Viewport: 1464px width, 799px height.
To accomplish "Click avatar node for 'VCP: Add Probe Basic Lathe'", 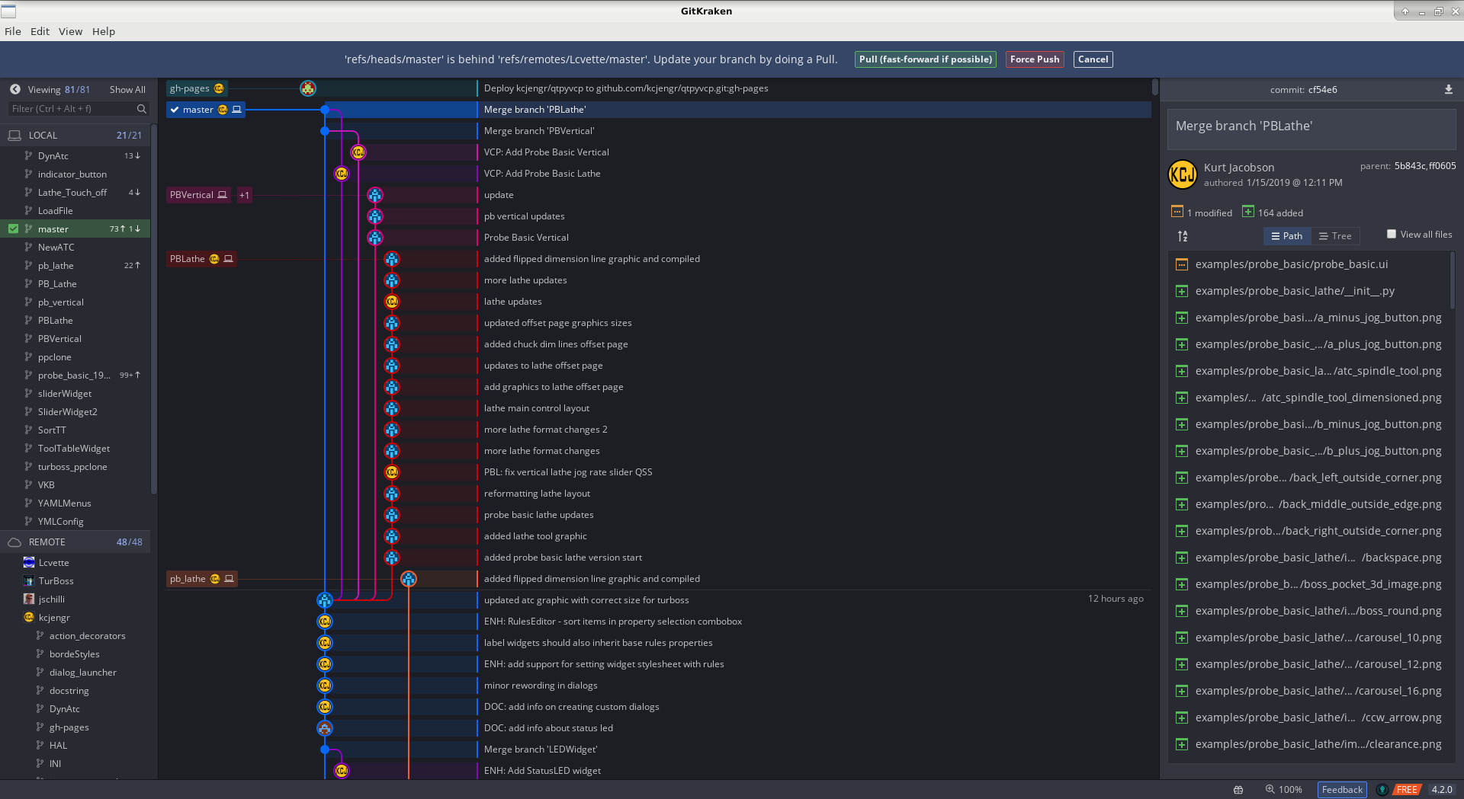I will [342, 174].
